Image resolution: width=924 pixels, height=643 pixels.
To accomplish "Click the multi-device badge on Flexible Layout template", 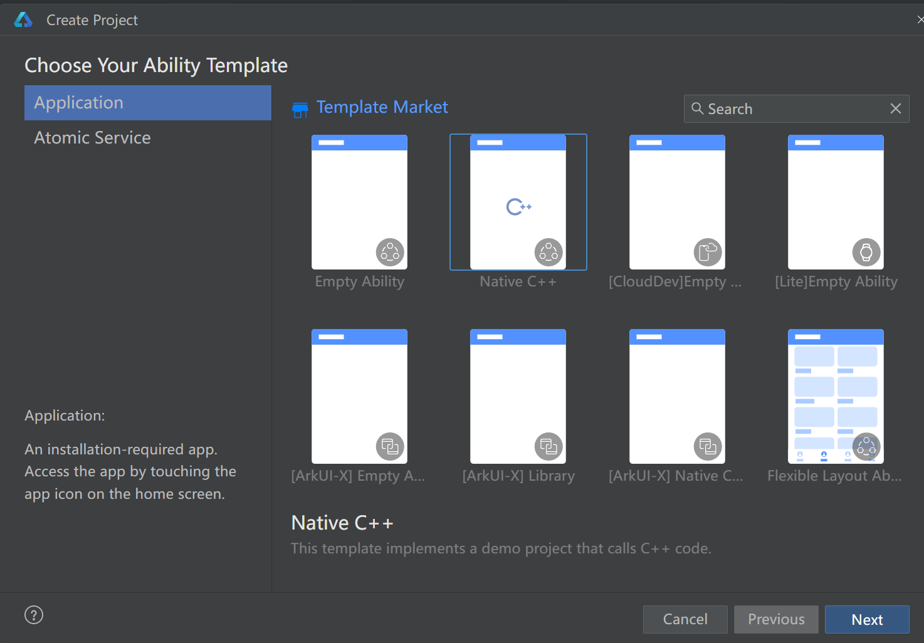I will (x=867, y=446).
